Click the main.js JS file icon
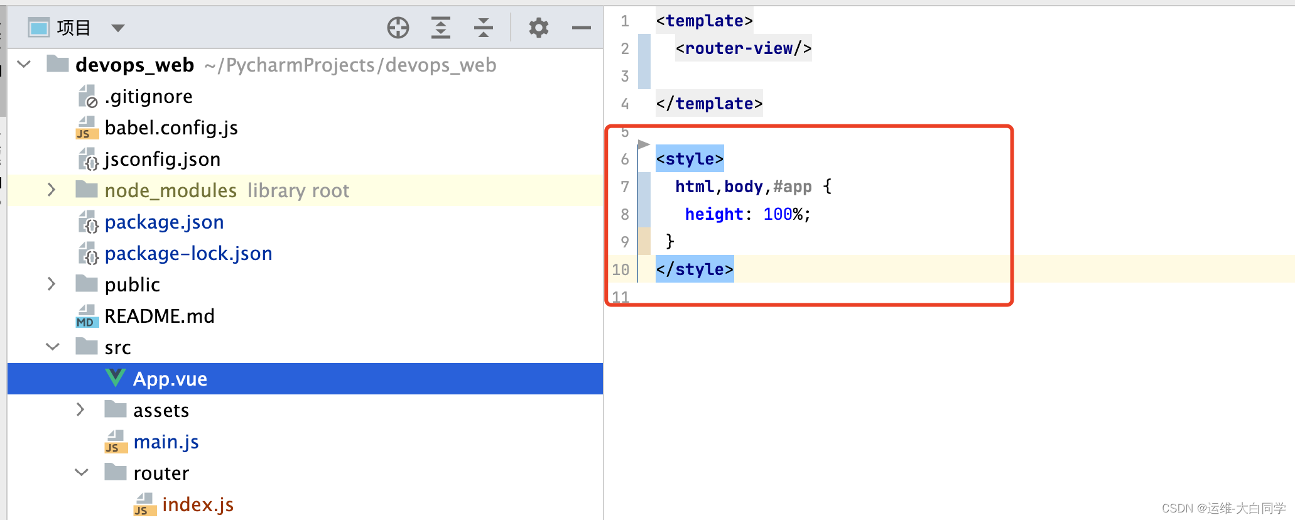 click(116, 441)
